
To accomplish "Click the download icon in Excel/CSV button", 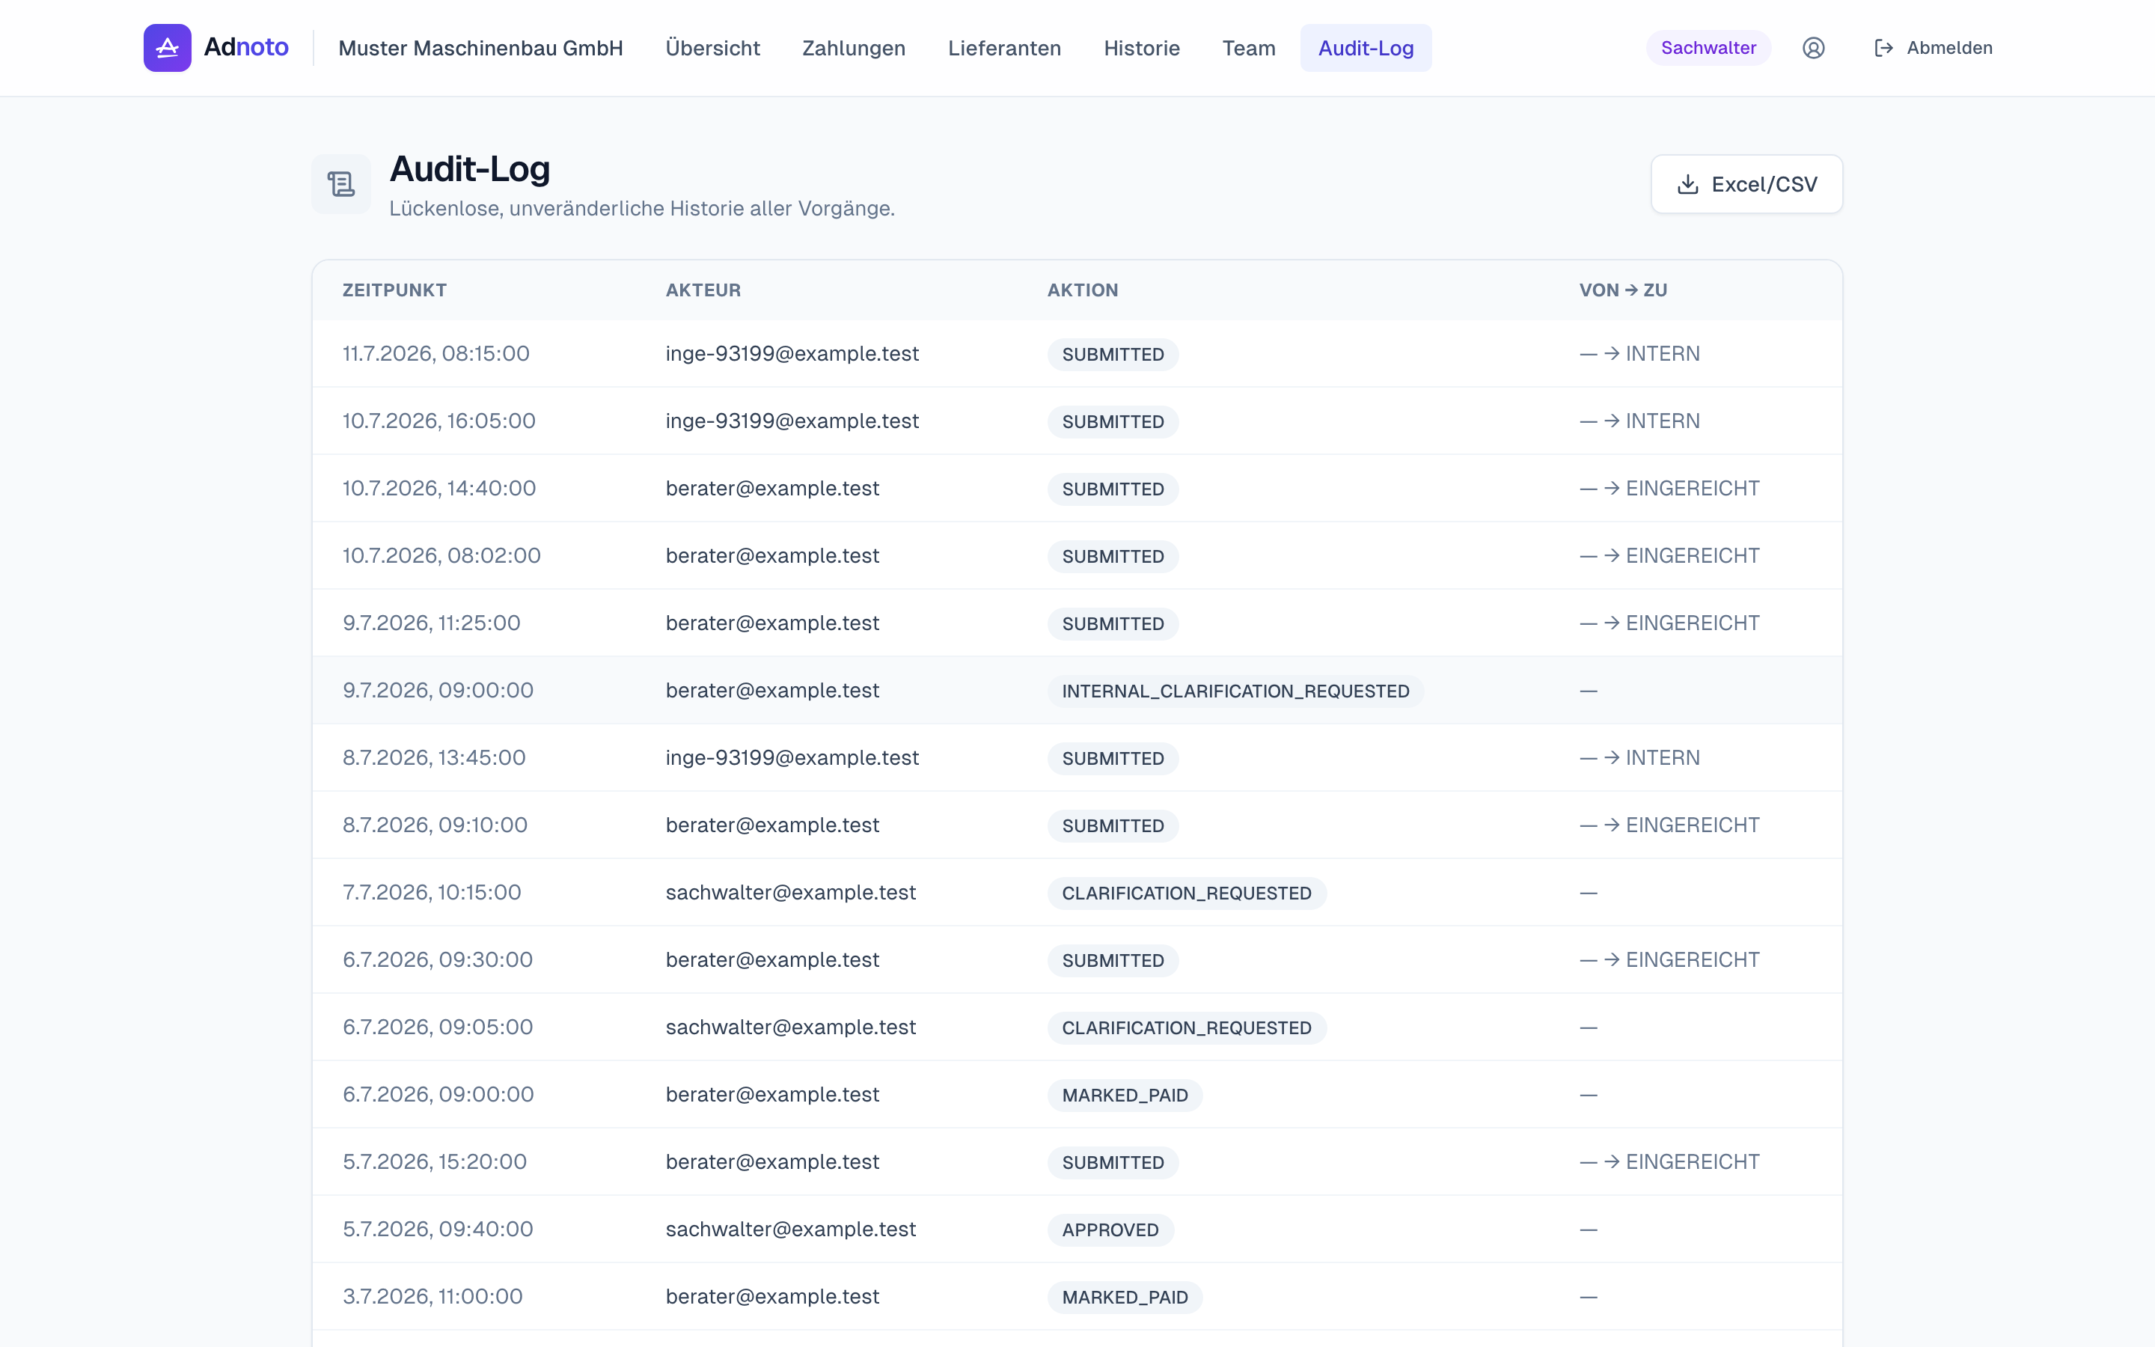I will [x=1687, y=184].
